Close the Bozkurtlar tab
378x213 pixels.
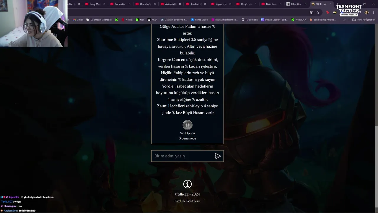pyautogui.click(x=129, y=4)
